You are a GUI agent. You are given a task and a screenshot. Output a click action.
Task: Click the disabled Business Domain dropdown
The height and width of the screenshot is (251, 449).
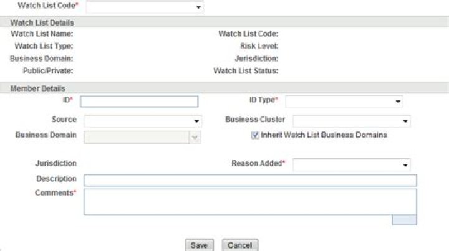pos(143,136)
